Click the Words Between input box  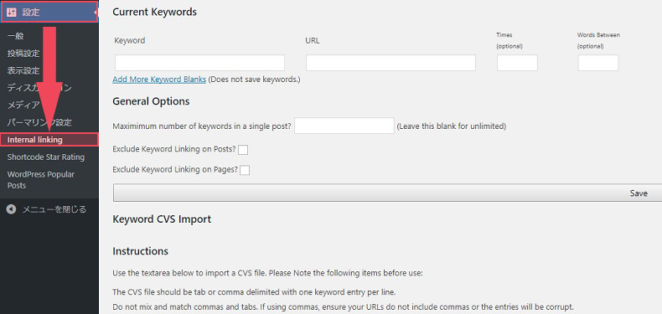pos(598,63)
